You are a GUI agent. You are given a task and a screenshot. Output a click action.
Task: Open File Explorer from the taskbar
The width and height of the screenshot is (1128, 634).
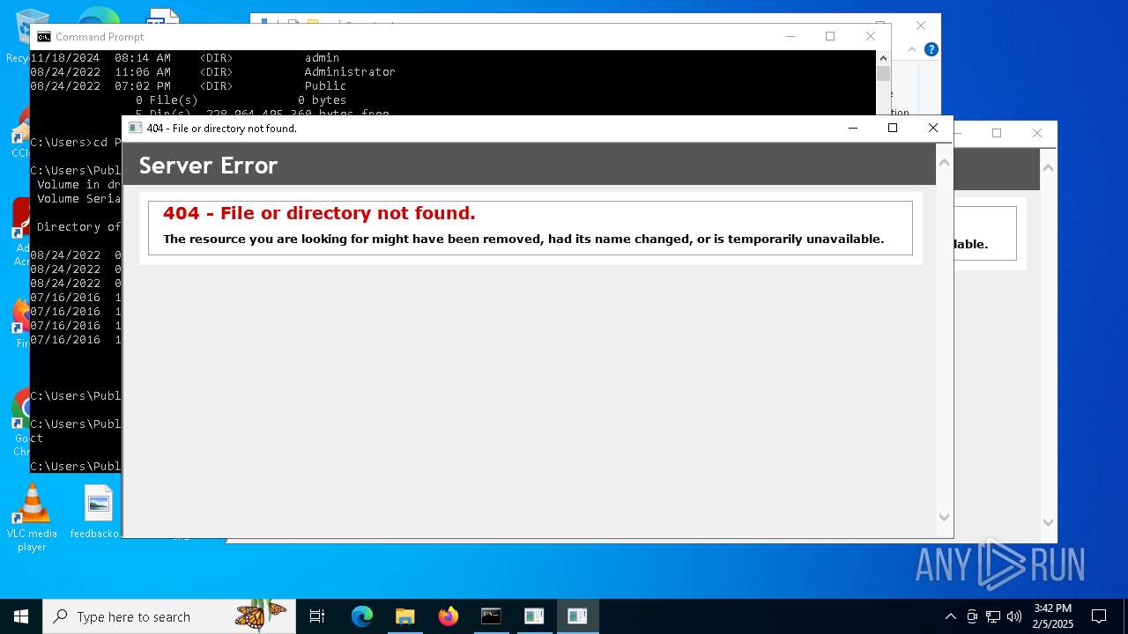[404, 616]
